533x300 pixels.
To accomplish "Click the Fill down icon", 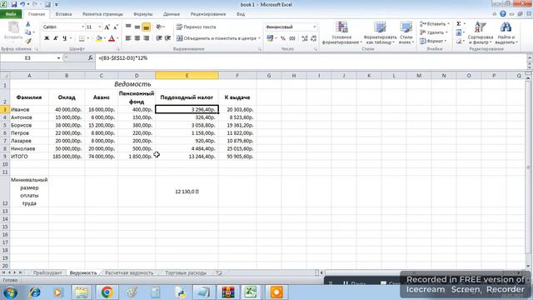I will pos(459,32).
